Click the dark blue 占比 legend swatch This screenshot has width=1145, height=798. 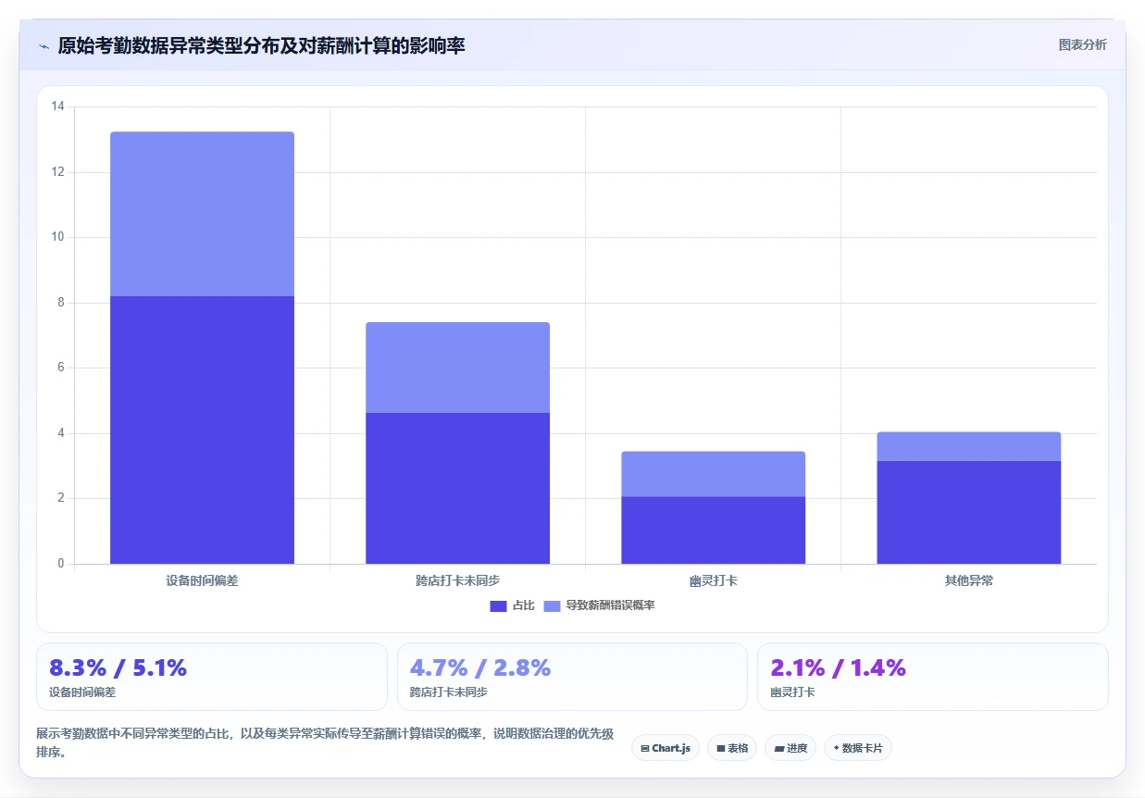tap(498, 605)
